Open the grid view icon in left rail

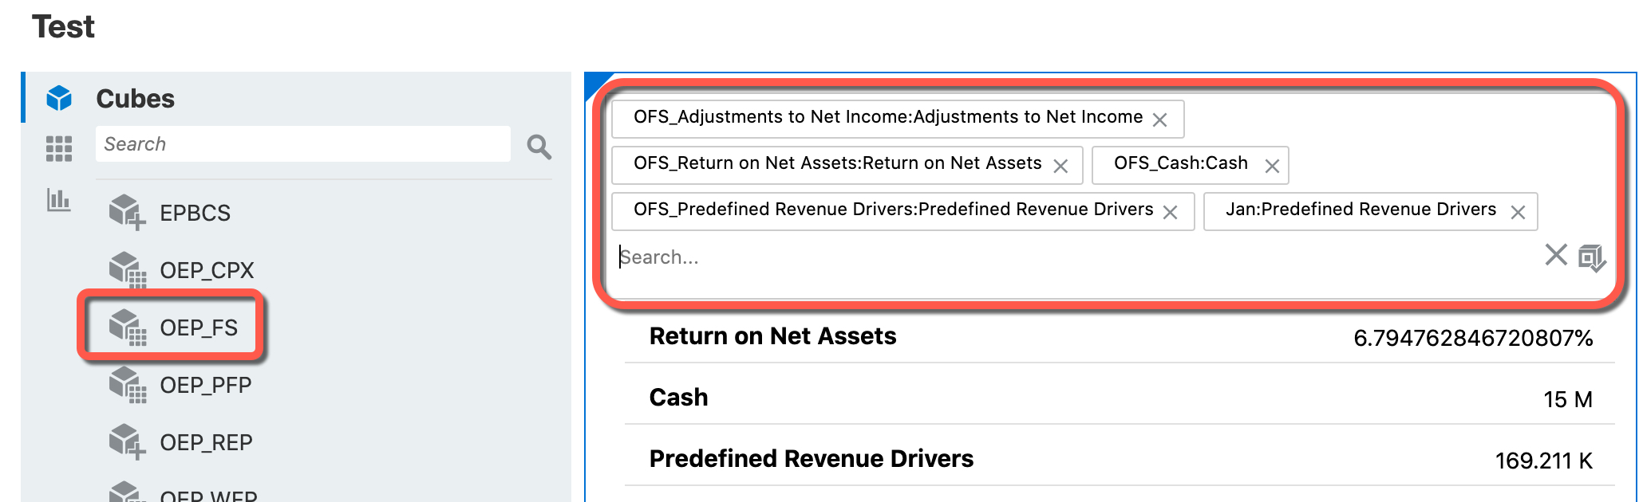(x=58, y=150)
